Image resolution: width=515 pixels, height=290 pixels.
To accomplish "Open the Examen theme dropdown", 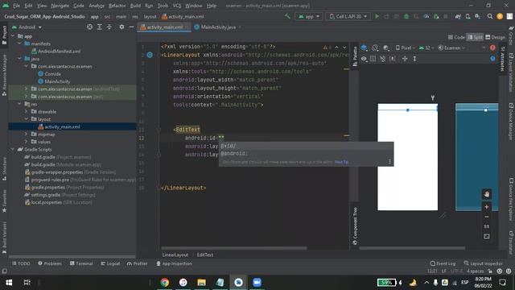I will [451, 48].
